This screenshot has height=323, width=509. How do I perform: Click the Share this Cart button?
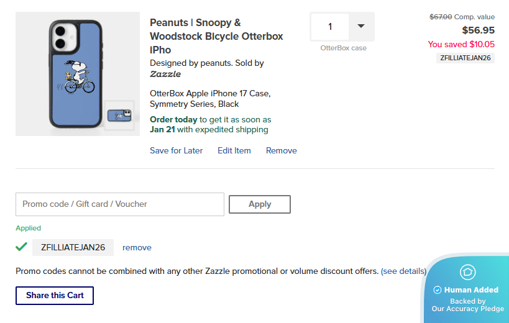point(55,295)
